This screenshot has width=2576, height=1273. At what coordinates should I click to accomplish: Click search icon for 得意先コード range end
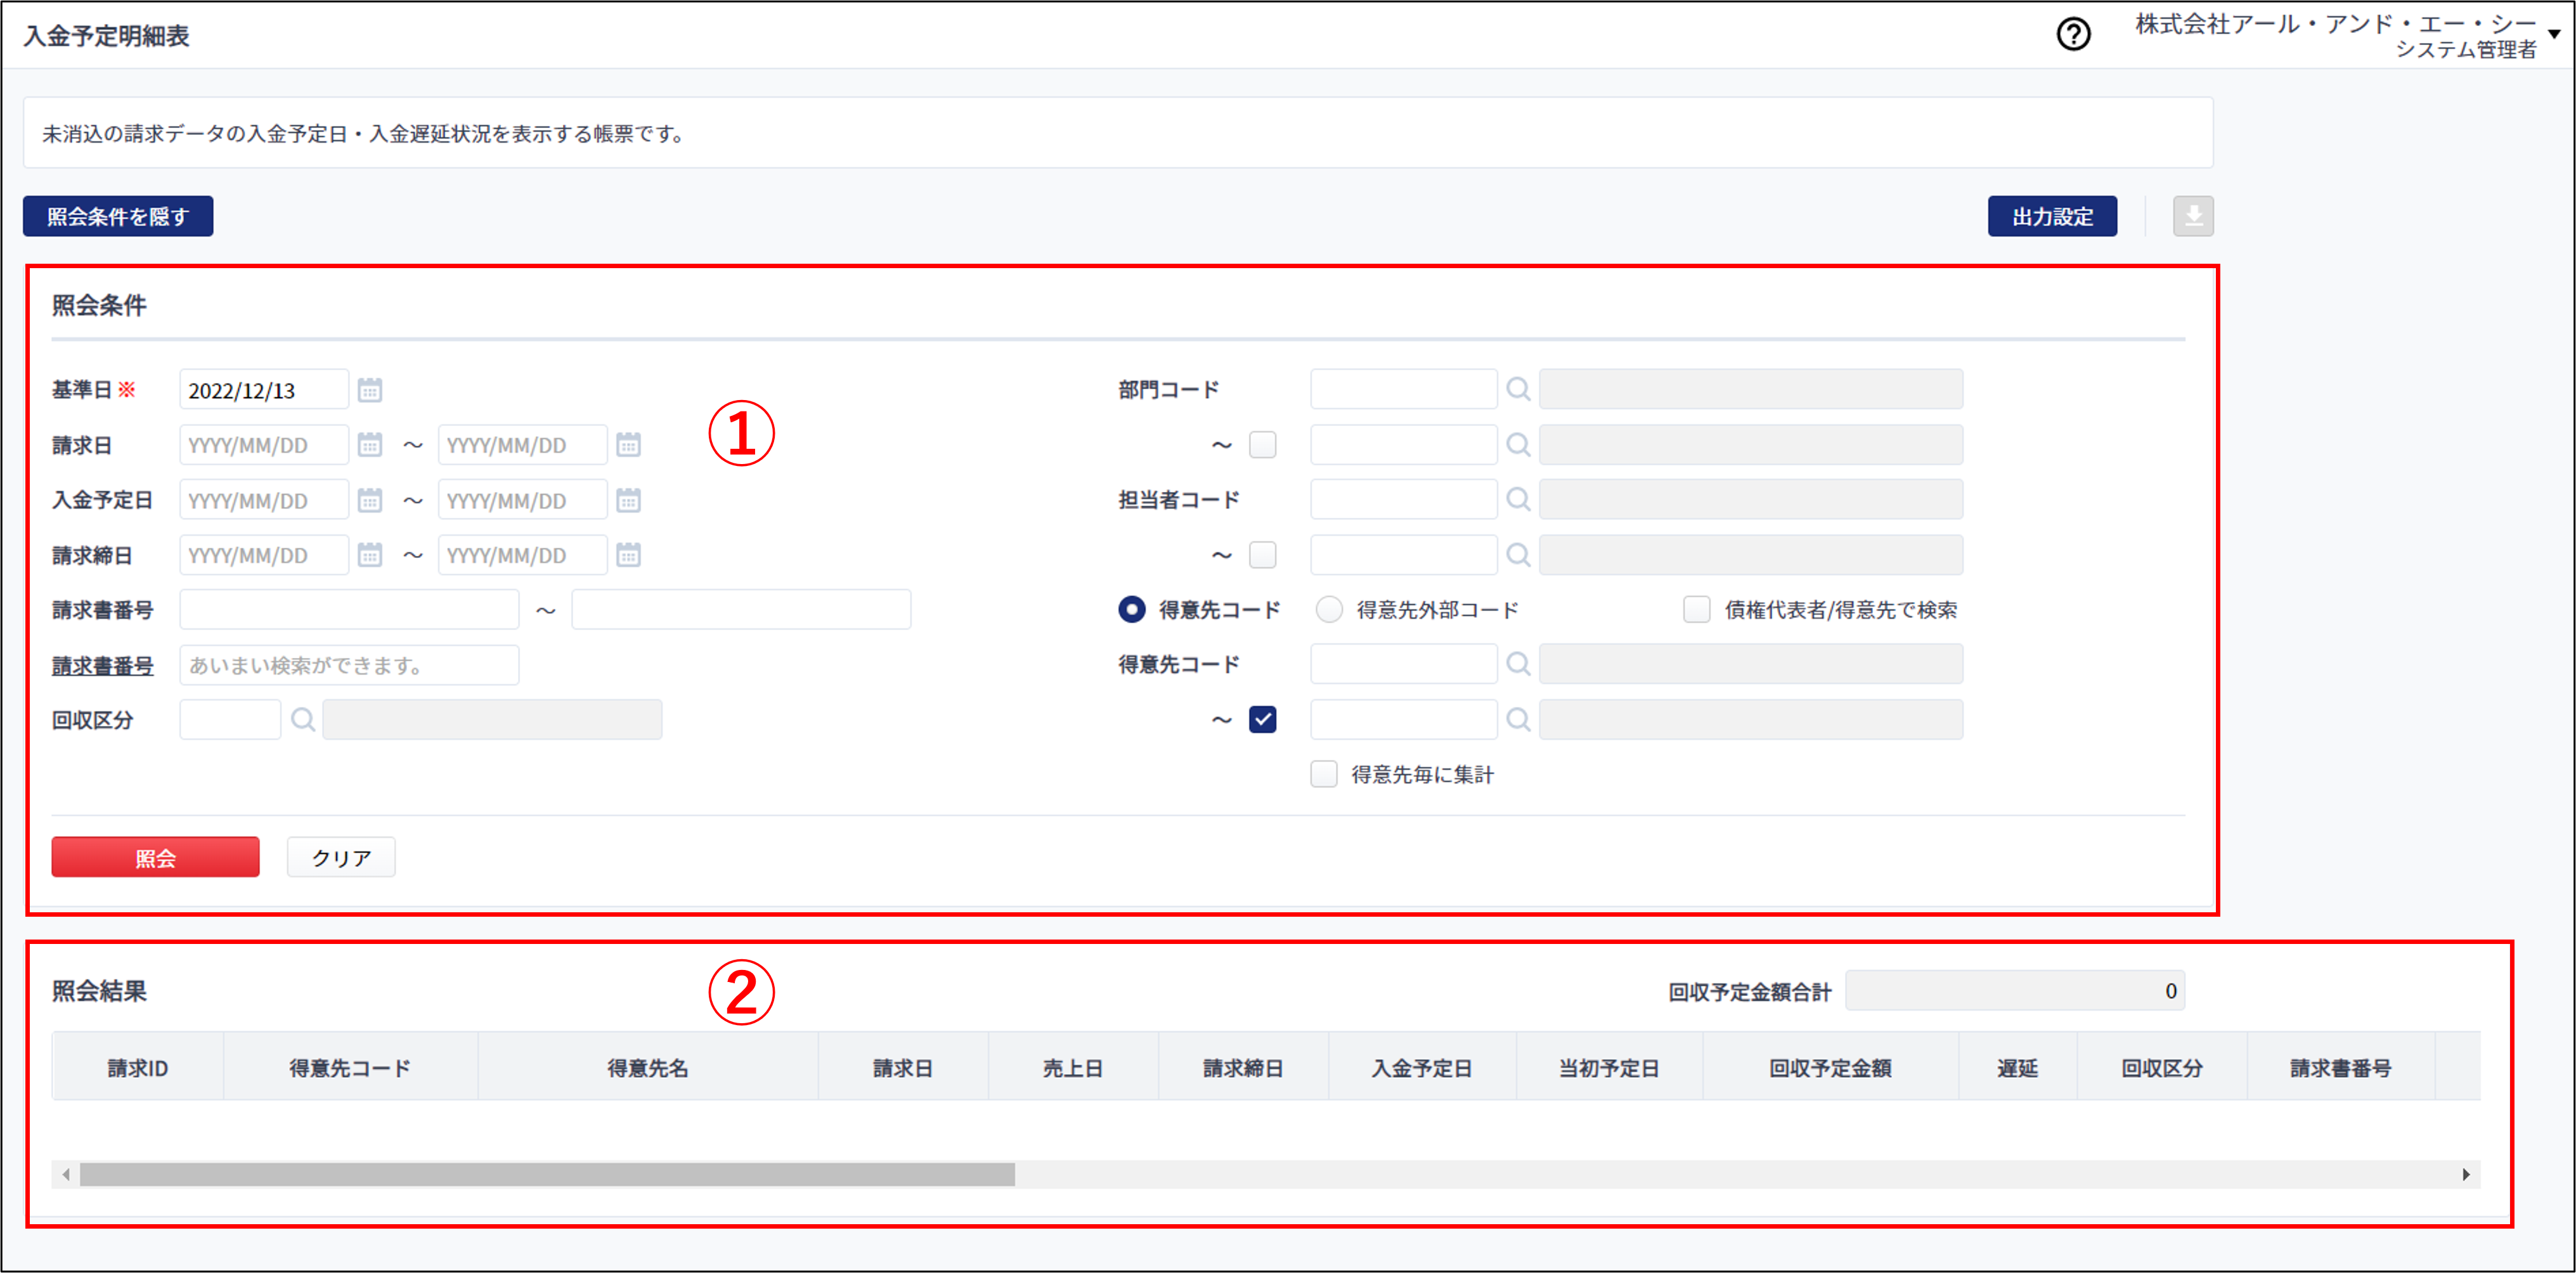click(x=1518, y=720)
